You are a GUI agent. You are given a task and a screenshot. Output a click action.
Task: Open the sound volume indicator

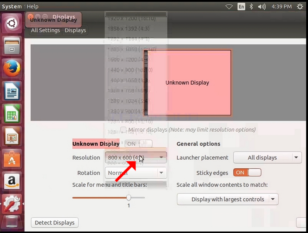[x=262, y=7]
